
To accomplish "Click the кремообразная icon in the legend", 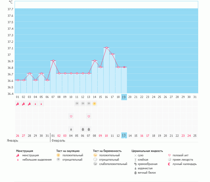I will click(135, 164).
